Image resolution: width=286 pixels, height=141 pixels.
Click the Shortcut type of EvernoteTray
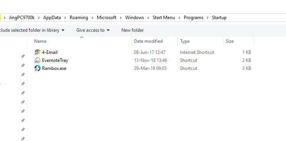click(x=189, y=60)
